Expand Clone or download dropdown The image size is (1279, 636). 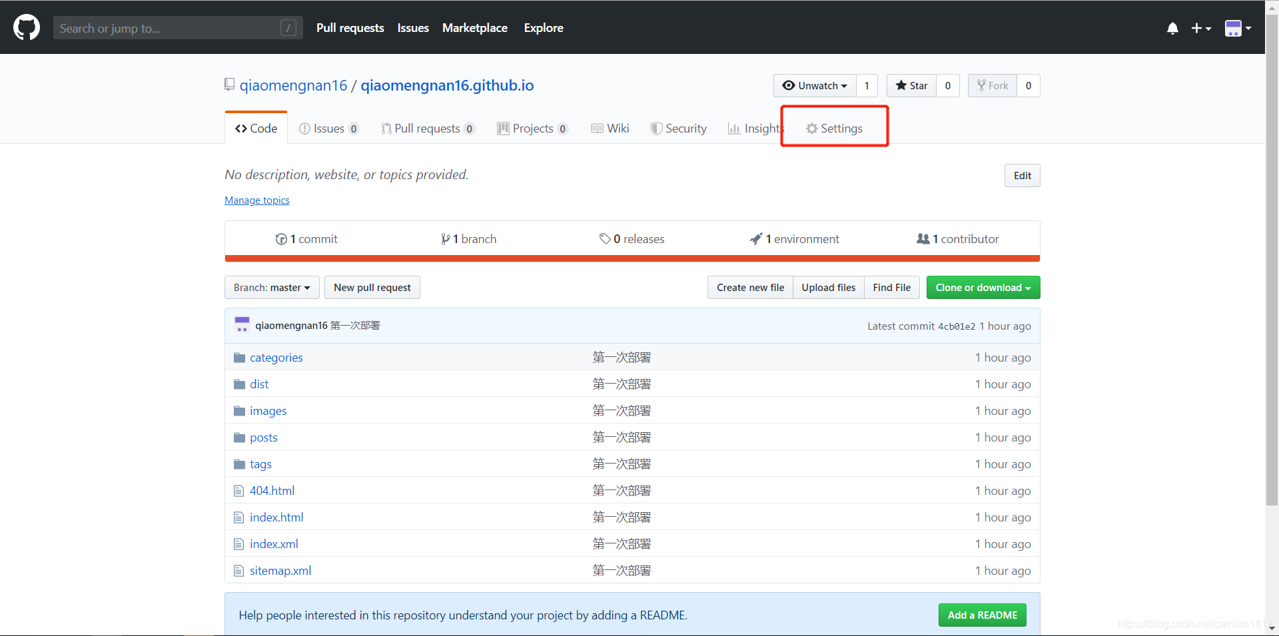tap(983, 288)
